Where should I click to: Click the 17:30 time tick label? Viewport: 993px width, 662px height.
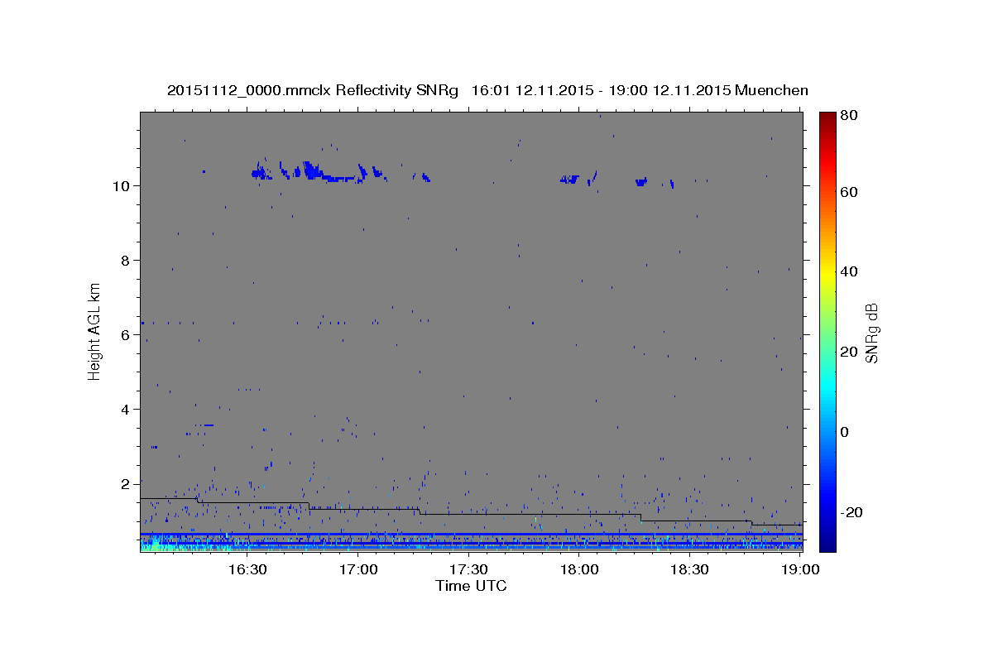click(468, 570)
